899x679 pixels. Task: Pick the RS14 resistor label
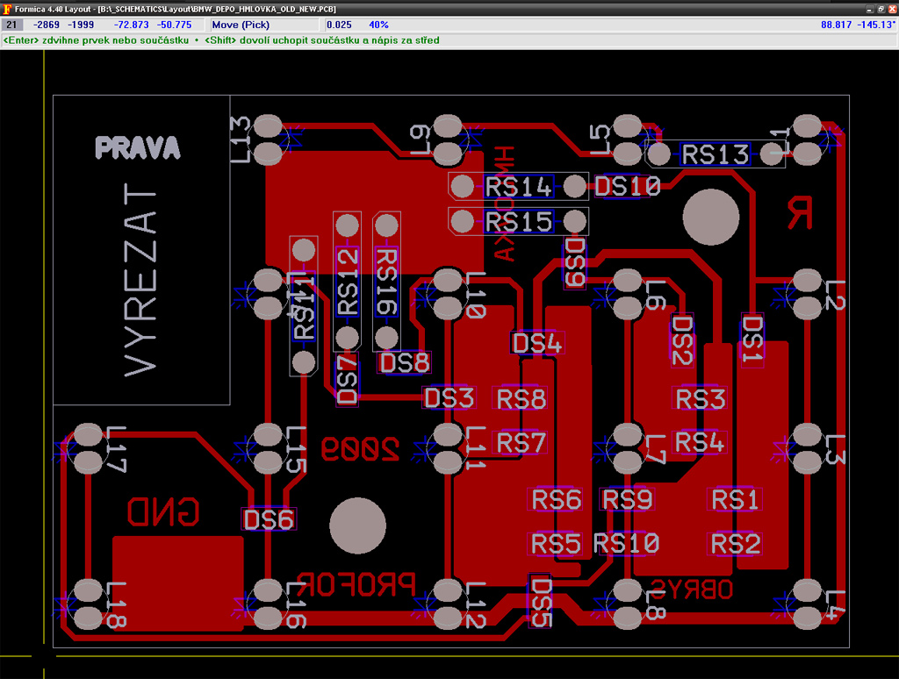click(x=518, y=187)
